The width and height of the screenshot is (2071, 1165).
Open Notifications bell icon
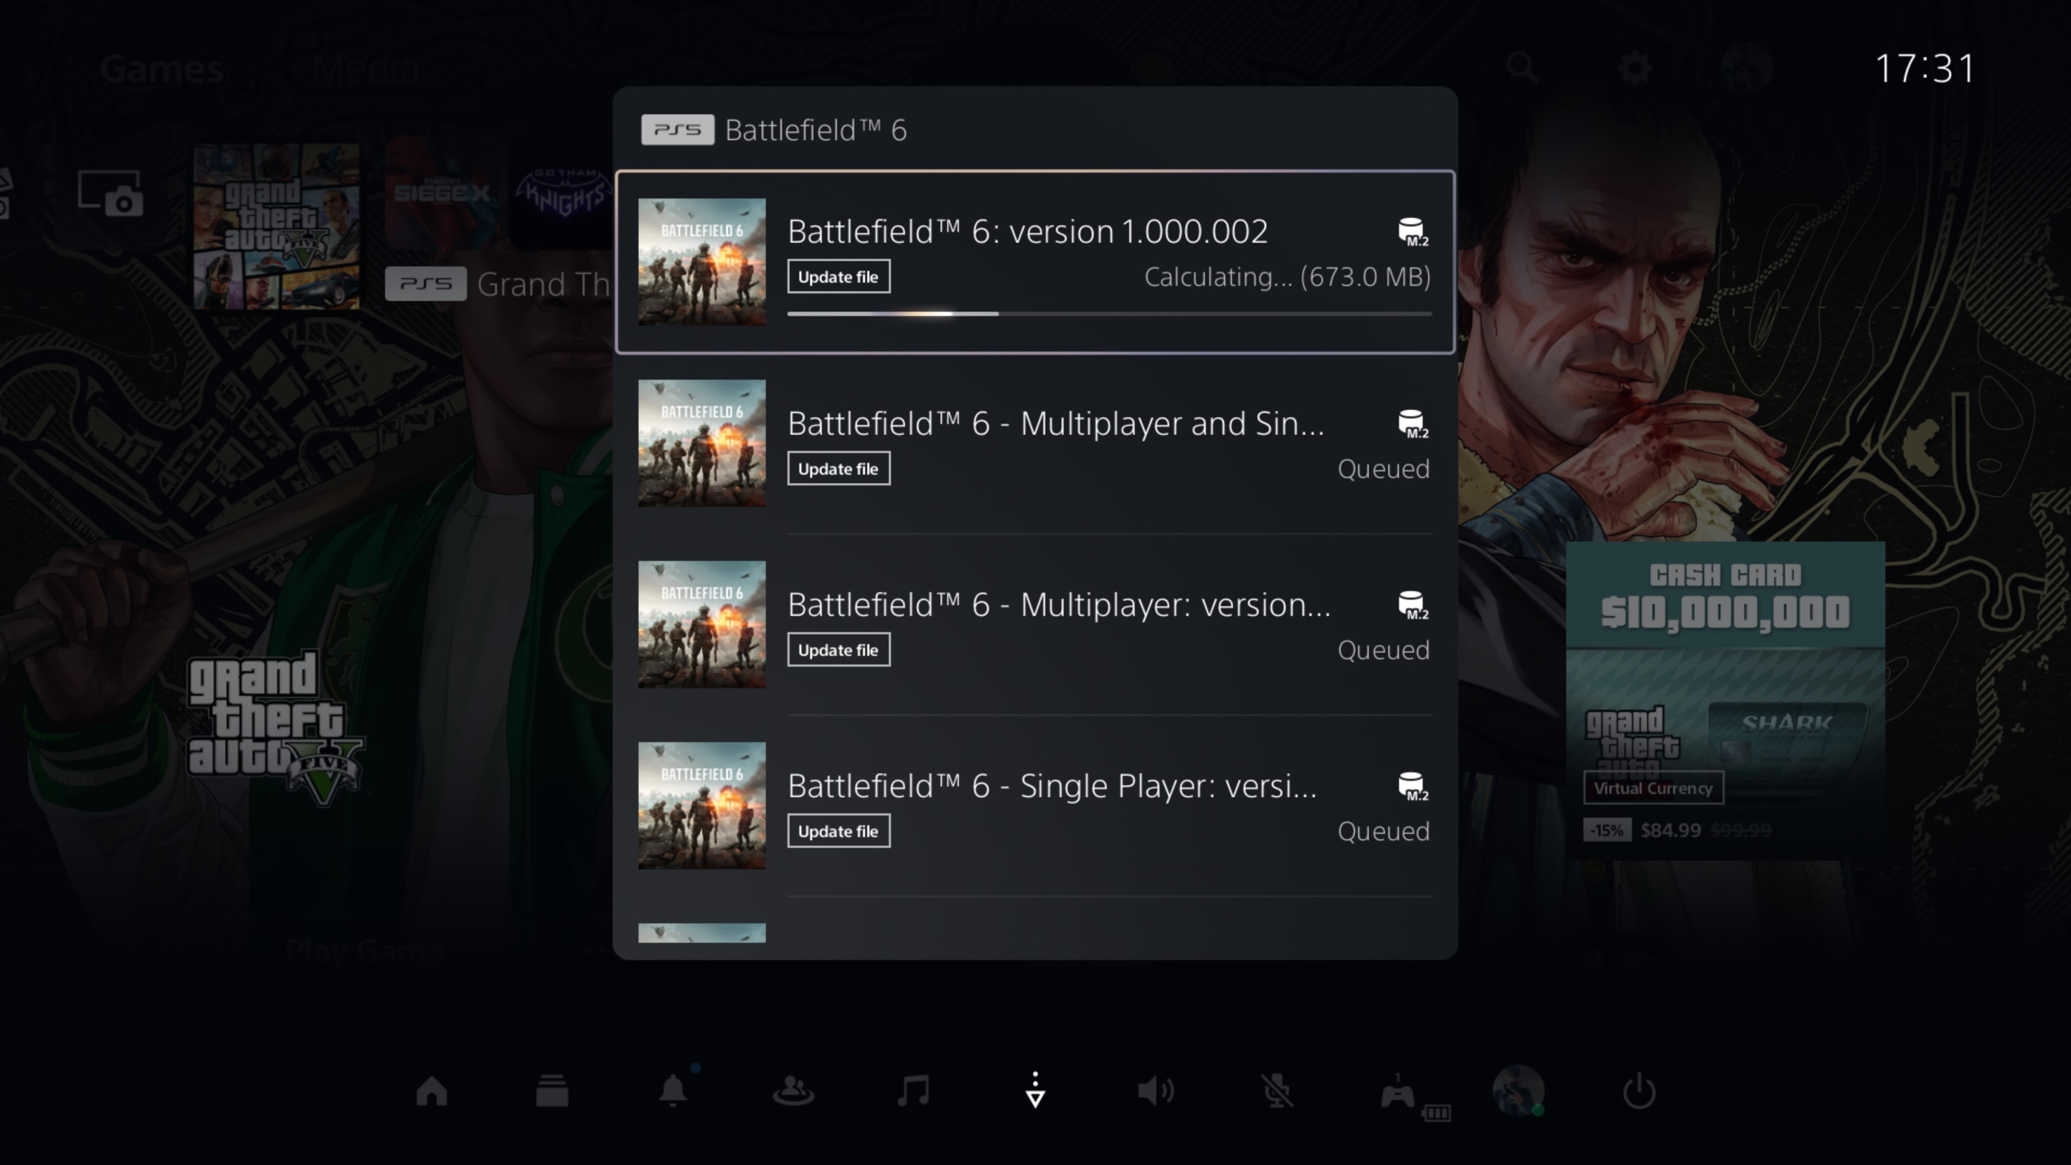(673, 1091)
